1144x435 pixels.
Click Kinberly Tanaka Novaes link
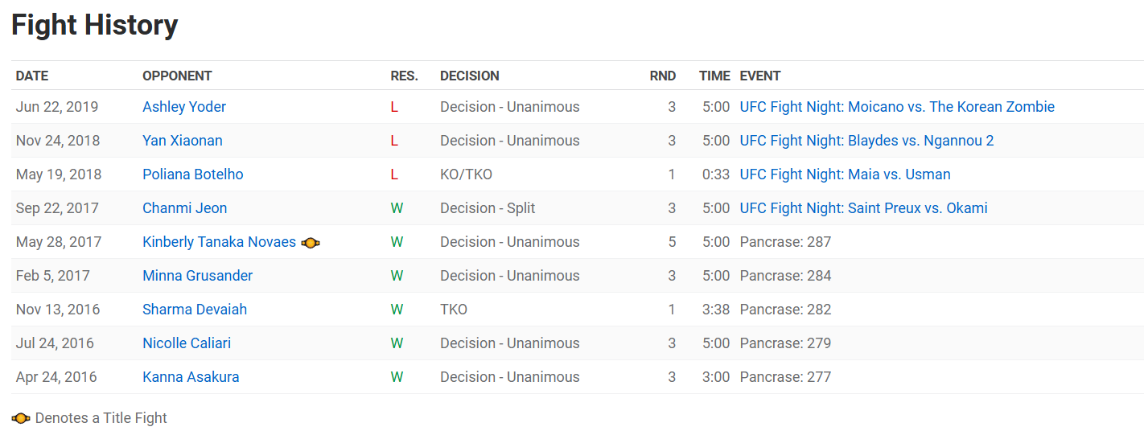click(219, 242)
